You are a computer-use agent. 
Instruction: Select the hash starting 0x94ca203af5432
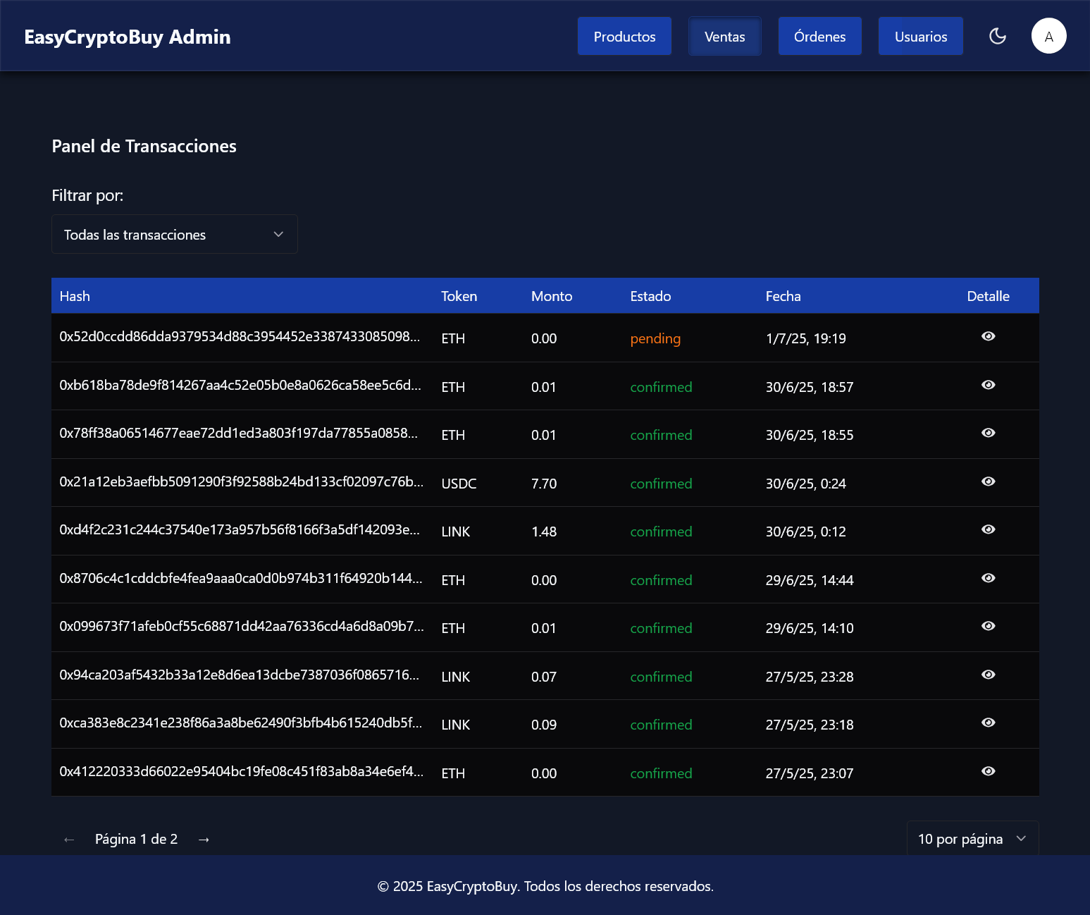coord(240,675)
